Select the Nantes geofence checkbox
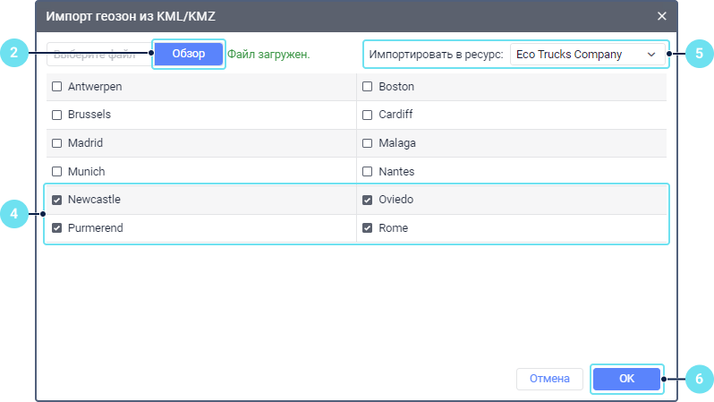 coord(367,171)
